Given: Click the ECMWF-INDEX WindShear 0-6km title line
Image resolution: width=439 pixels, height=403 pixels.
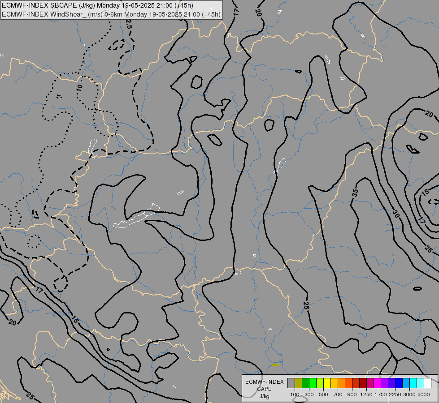Looking at the screenshot, I should click(x=111, y=14).
